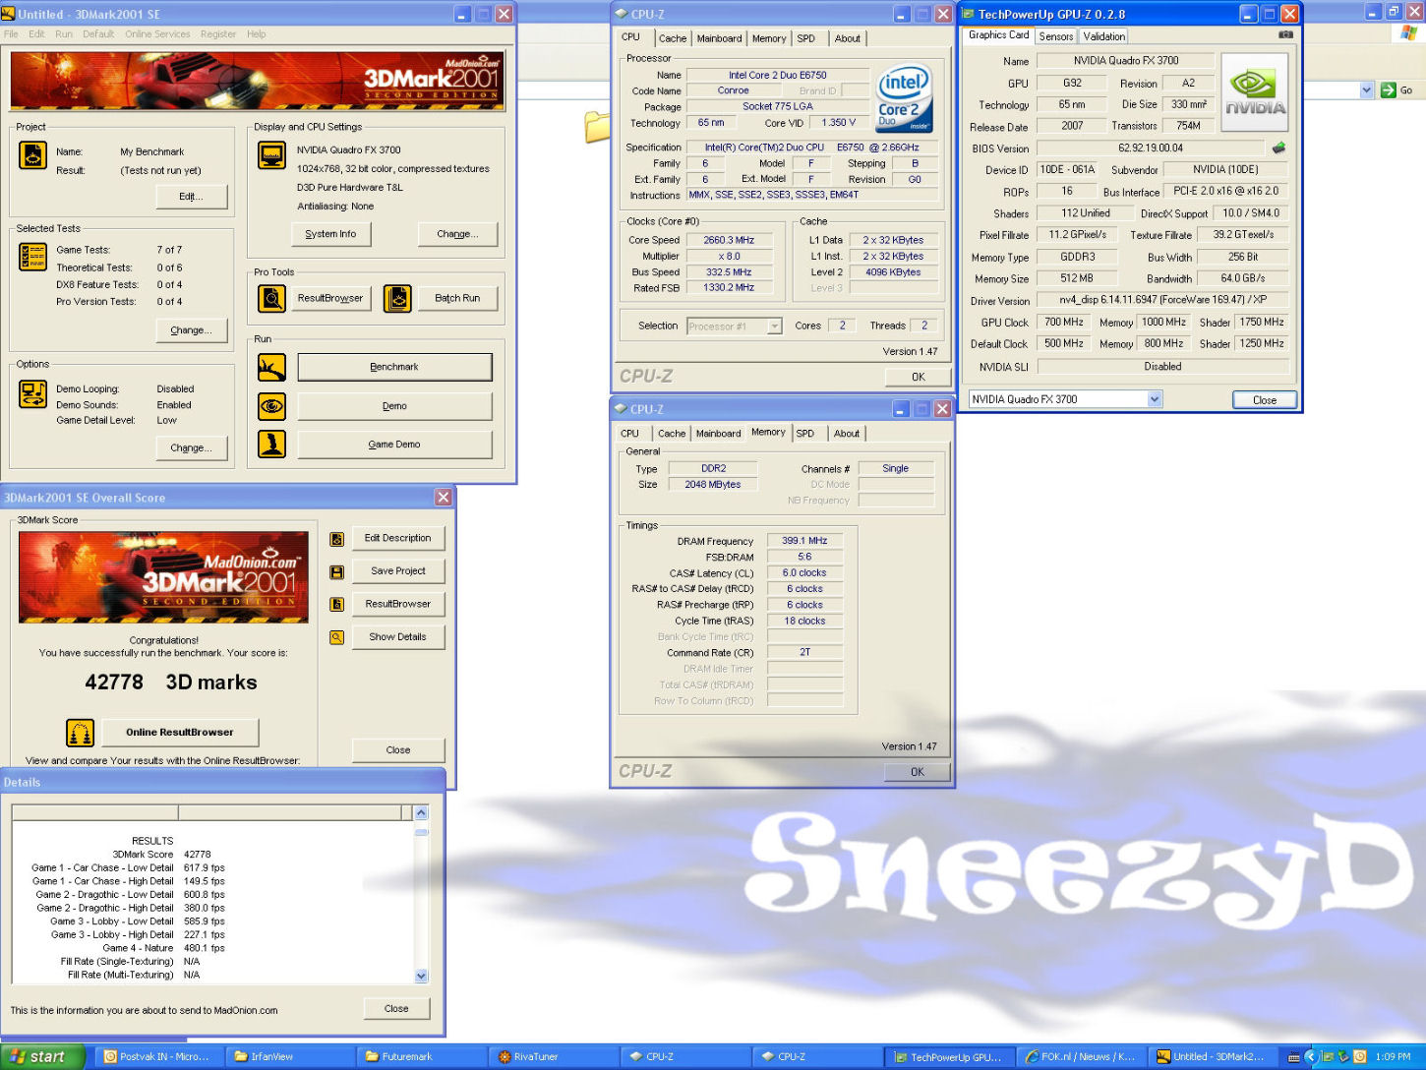Image resolution: width=1426 pixels, height=1070 pixels.
Task: Click the Selected Tests checklist icon
Action: (x=32, y=257)
